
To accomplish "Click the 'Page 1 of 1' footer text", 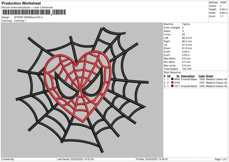I will (x=221, y=159).
